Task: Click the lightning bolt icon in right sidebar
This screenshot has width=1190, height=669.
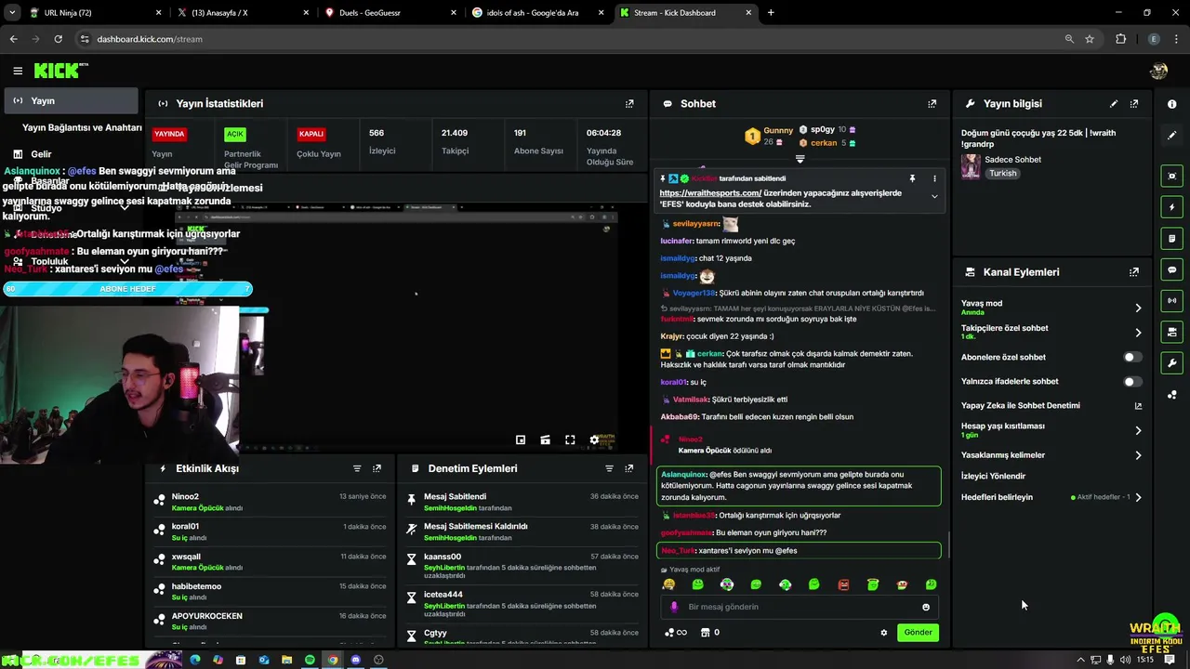Action: click(x=1171, y=207)
